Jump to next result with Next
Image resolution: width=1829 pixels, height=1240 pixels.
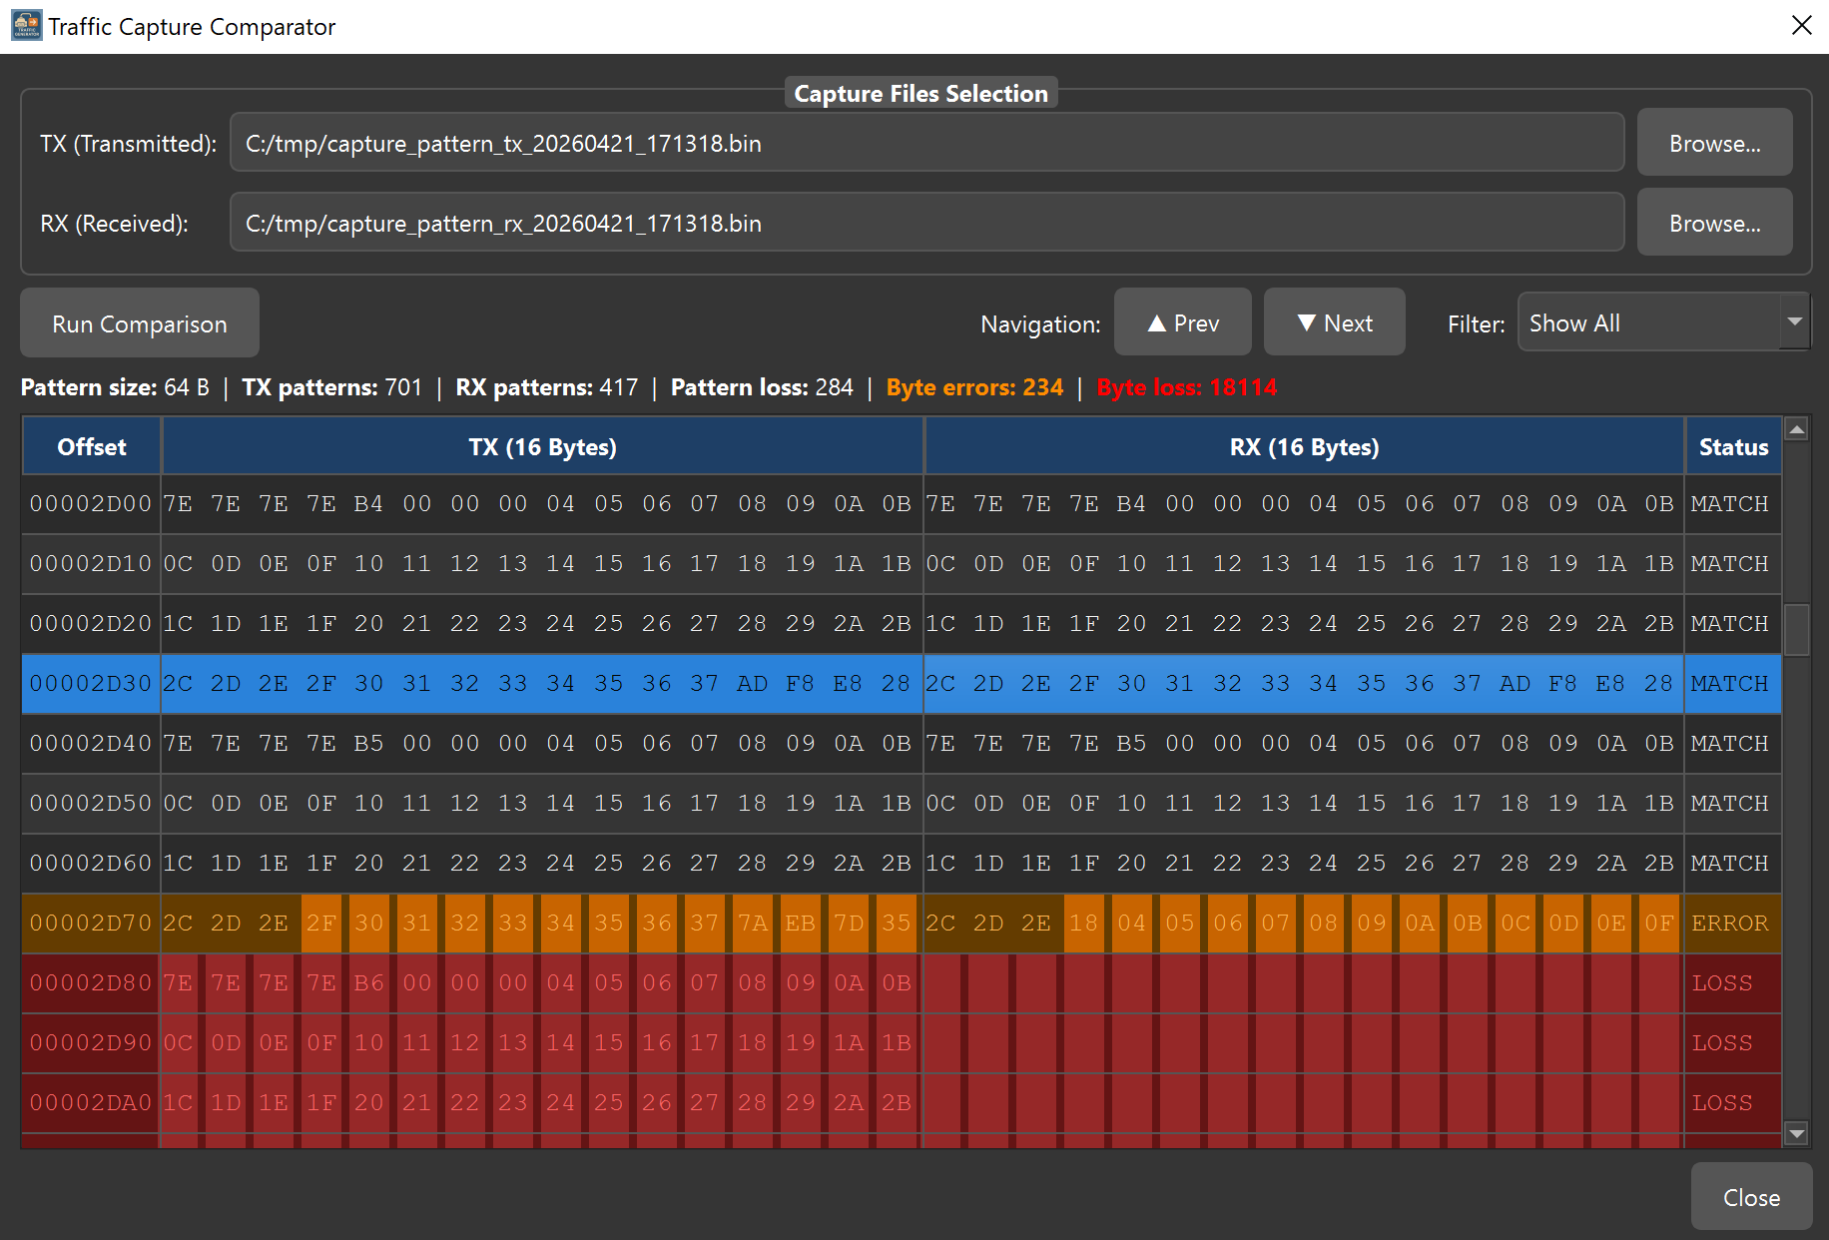[1334, 322]
